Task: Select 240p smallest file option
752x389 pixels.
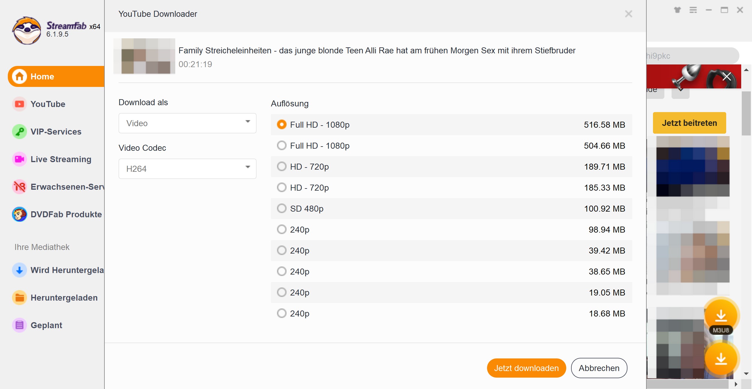Action: point(281,313)
